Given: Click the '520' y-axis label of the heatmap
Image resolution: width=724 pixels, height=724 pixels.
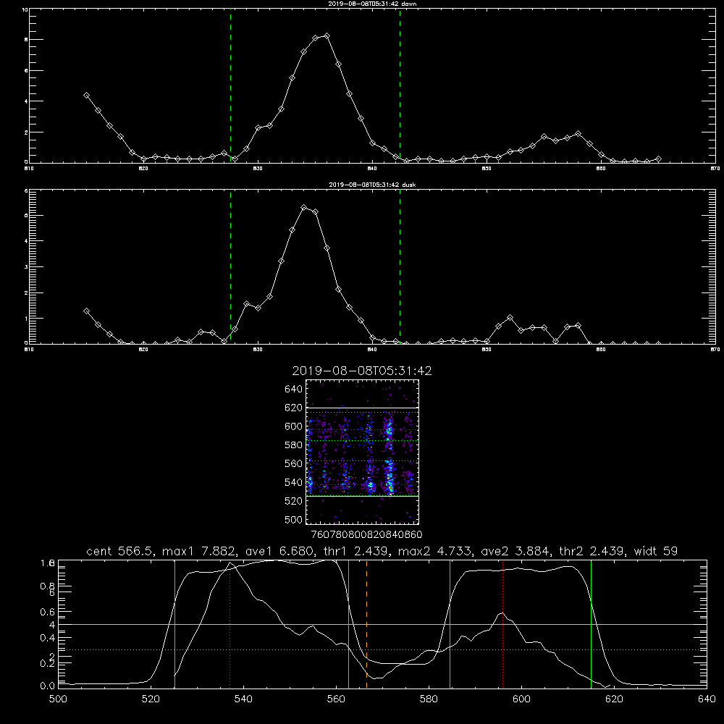Looking at the screenshot, I should pos(293,501).
